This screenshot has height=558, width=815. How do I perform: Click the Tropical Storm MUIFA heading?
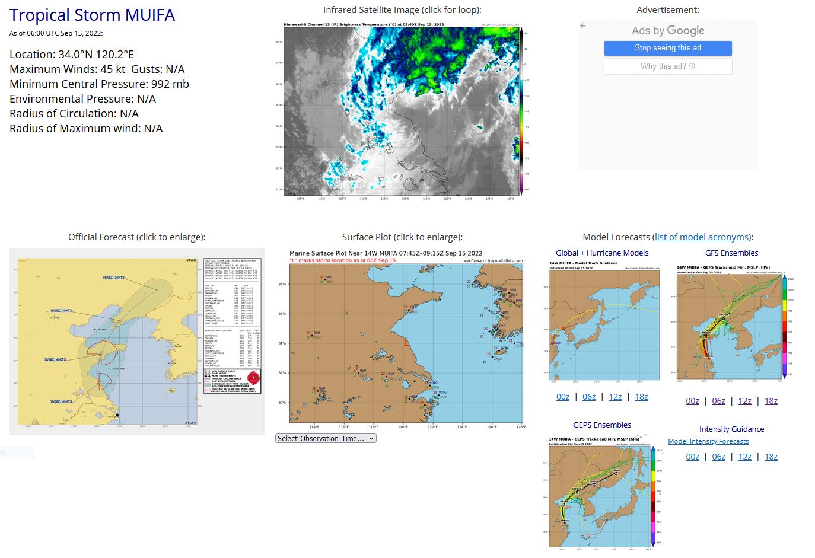[x=92, y=15]
